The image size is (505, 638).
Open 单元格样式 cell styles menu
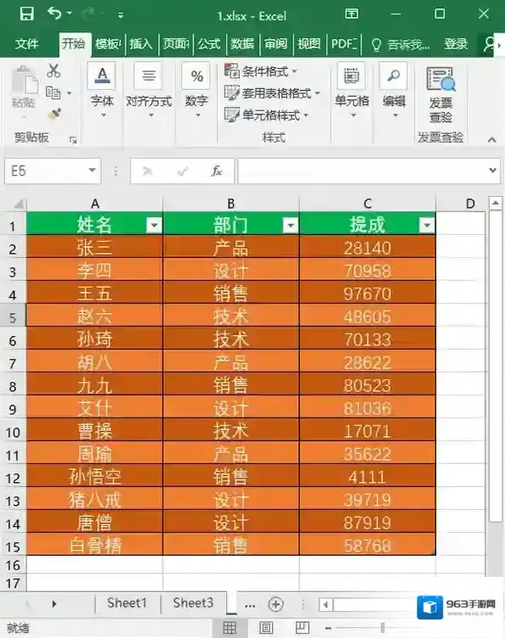click(267, 115)
